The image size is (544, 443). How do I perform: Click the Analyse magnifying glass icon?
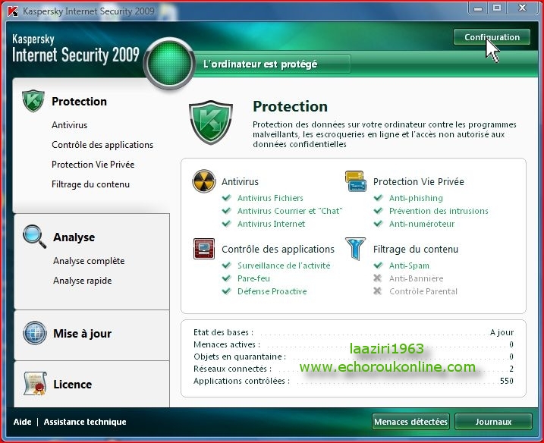pyautogui.click(x=34, y=237)
